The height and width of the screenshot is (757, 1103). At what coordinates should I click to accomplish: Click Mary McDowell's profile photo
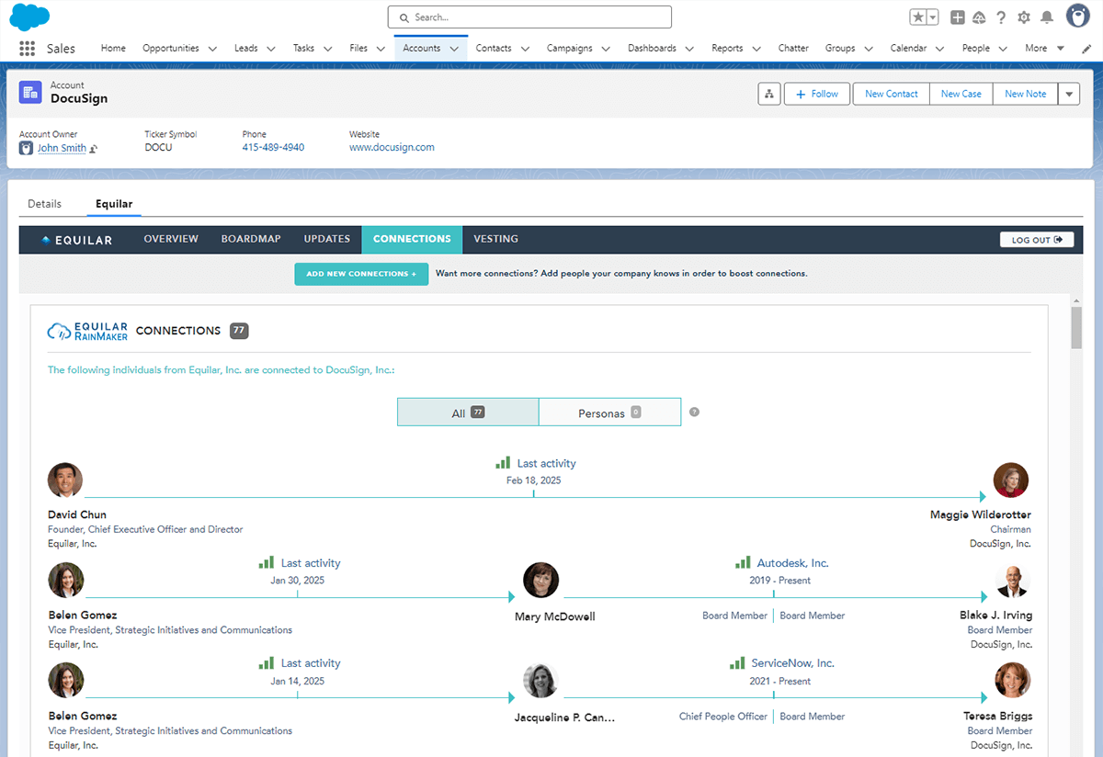tap(541, 581)
